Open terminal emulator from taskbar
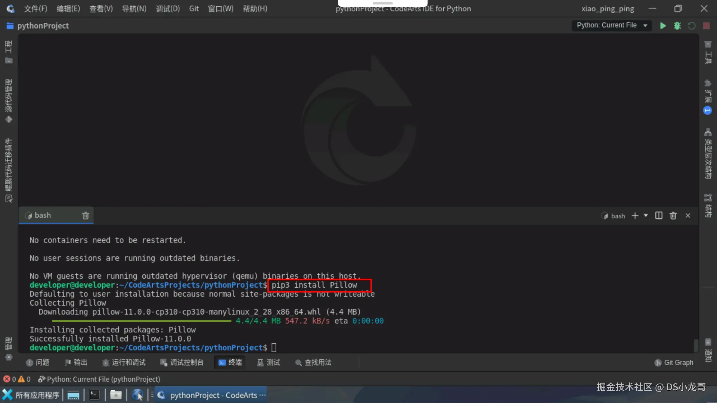Image resolution: width=717 pixels, height=403 pixels. tap(94, 395)
